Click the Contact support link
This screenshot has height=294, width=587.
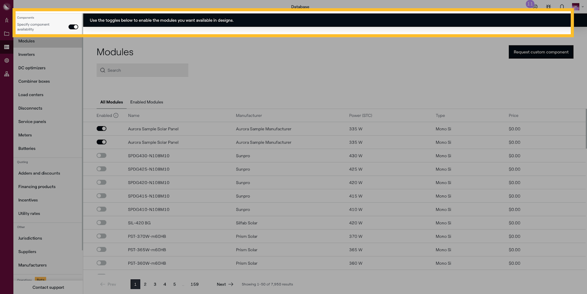(48, 287)
